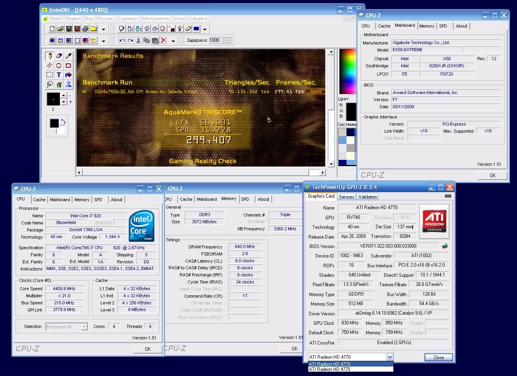Select the Rectangle drawing tool

pos(68,65)
